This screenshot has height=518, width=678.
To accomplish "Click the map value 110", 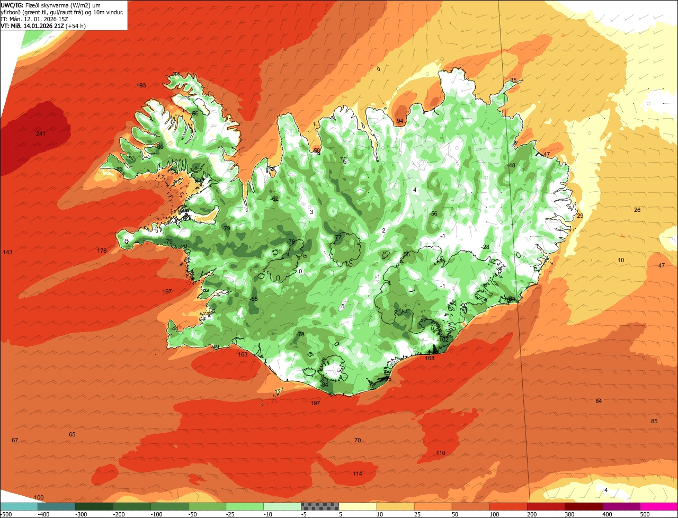I will click(x=441, y=453).
